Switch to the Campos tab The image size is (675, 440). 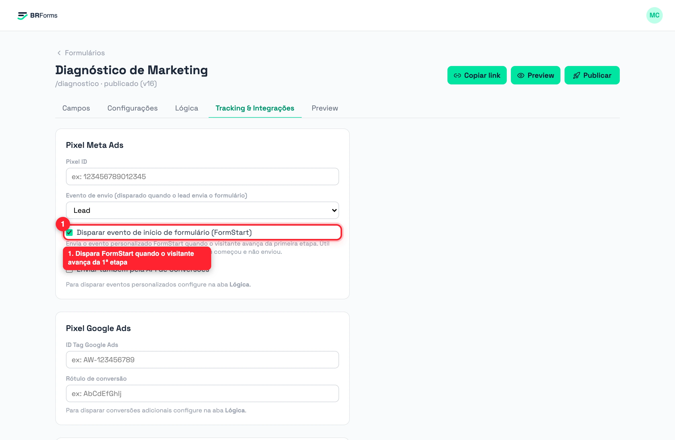[x=76, y=108]
